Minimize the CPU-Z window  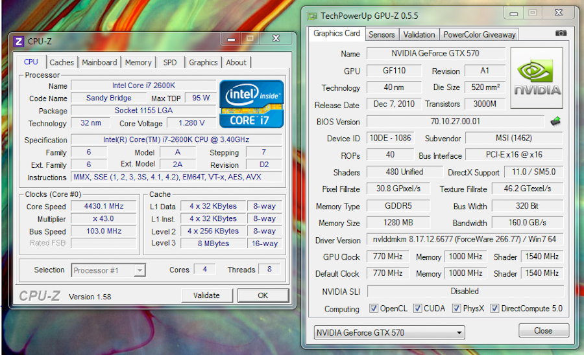(x=231, y=38)
